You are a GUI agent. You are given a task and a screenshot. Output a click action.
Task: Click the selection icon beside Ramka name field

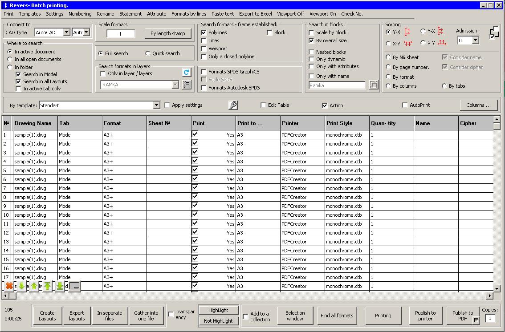coord(373,85)
